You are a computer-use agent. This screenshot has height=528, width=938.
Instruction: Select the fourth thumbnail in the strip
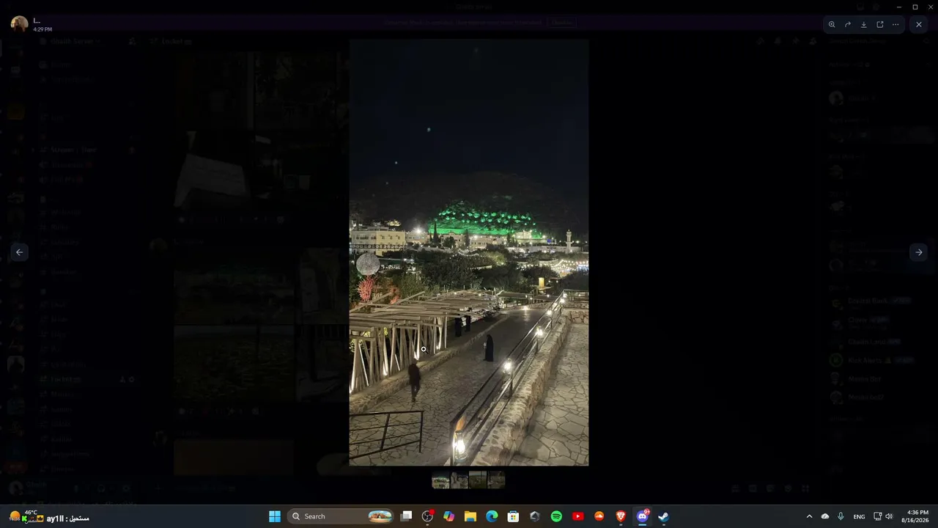coord(497,480)
